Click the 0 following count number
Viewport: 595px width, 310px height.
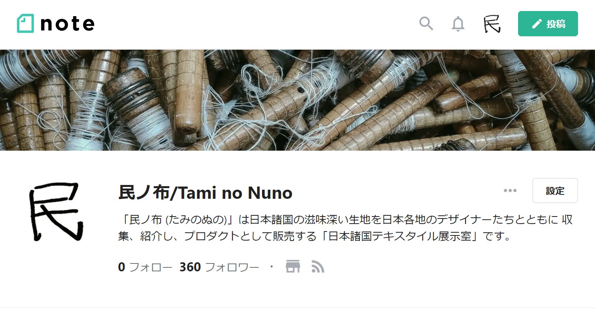tap(122, 267)
